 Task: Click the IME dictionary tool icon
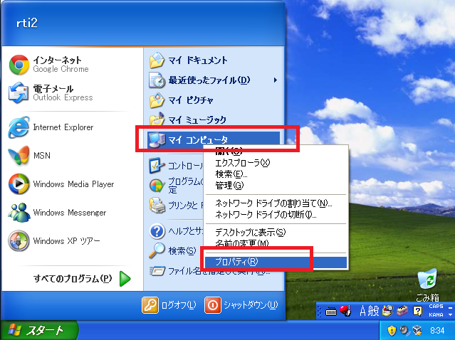pyautogui.click(x=387, y=311)
